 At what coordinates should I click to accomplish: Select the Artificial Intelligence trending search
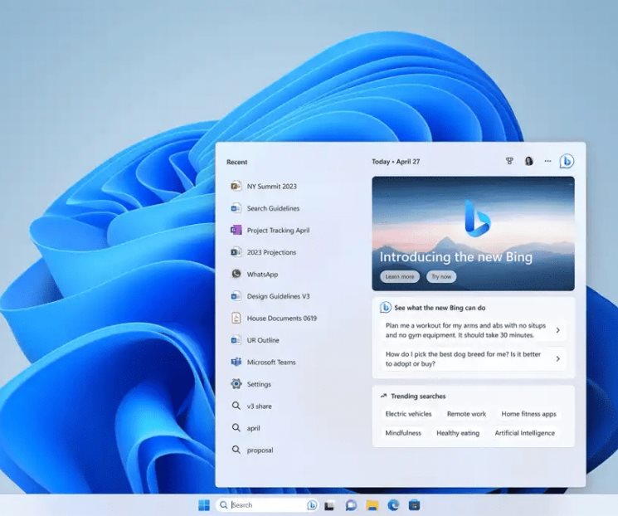524,433
